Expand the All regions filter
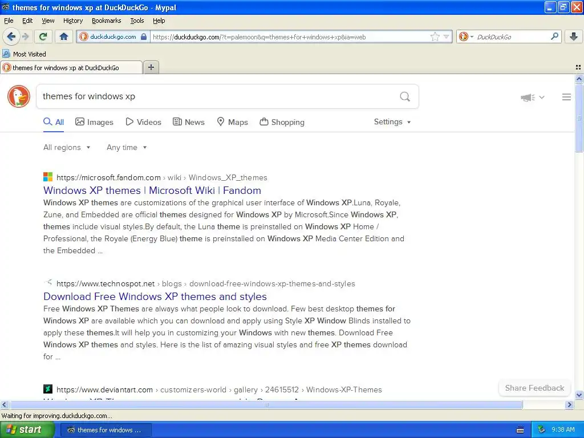This screenshot has height=438, width=584. [x=67, y=148]
